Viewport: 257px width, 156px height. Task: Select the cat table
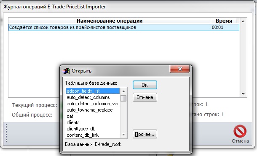pos(93,116)
